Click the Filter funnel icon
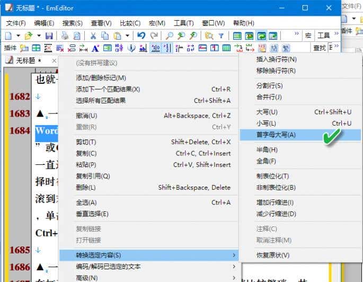Image resolution: width=363 pixels, height=282 pixels. [x=221, y=36]
